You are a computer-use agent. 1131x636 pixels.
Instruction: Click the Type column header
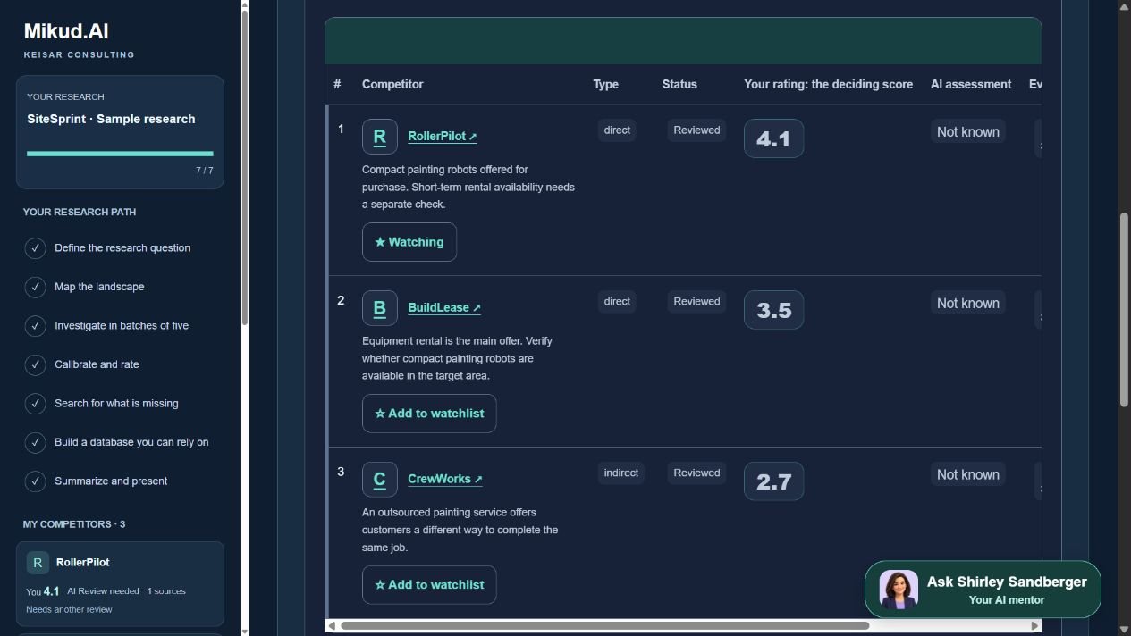tap(605, 84)
